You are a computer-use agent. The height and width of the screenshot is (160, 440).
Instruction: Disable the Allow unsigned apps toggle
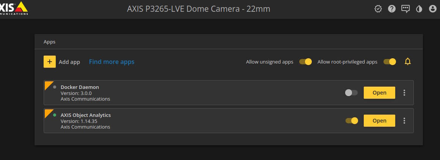[305, 62]
